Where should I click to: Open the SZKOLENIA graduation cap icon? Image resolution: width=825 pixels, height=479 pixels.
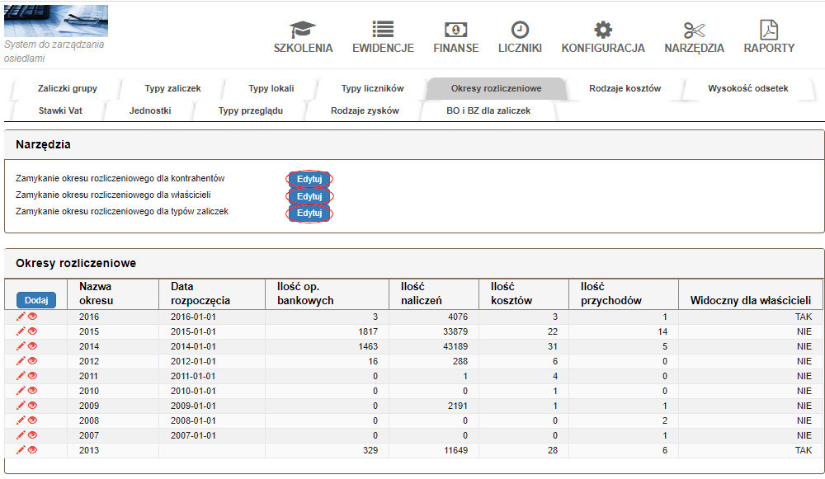point(303,30)
